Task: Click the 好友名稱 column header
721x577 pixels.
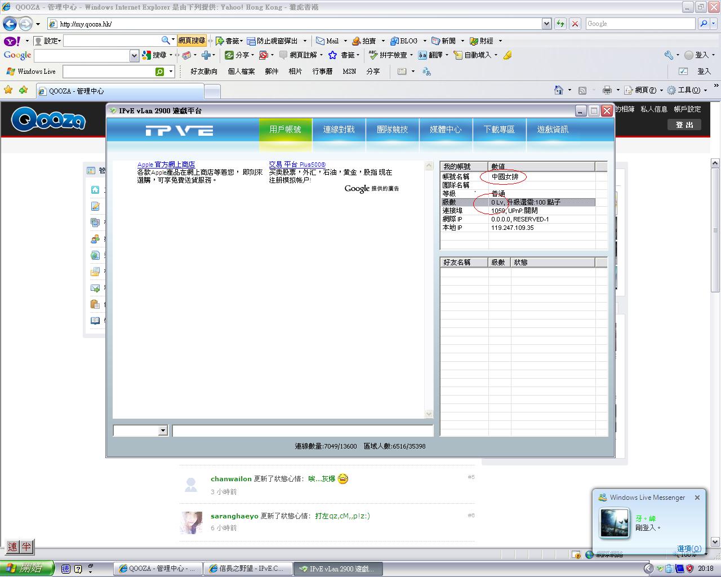Action: 464,263
